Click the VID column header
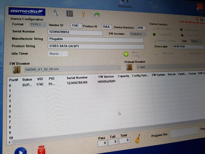The image size is (205, 154). click(x=40, y=79)
